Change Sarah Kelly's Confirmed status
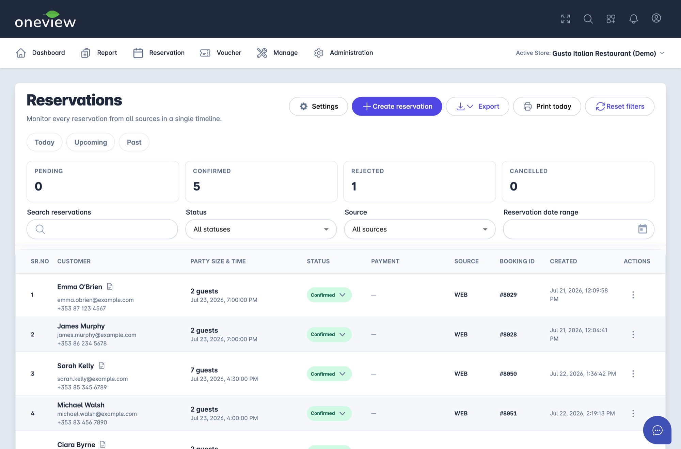Image resolution: width=681 pixels, height=449 pixels. [329, 374]
